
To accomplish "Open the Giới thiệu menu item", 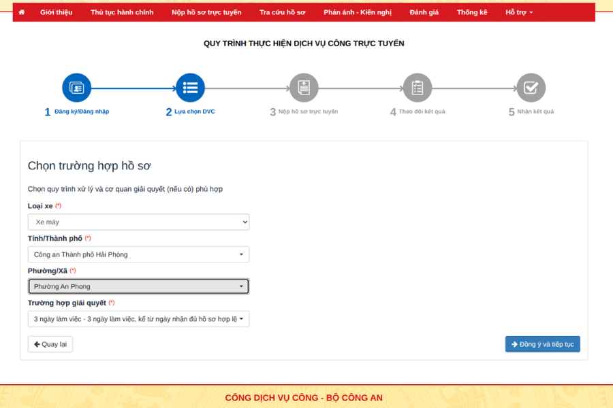I will 57,12.
